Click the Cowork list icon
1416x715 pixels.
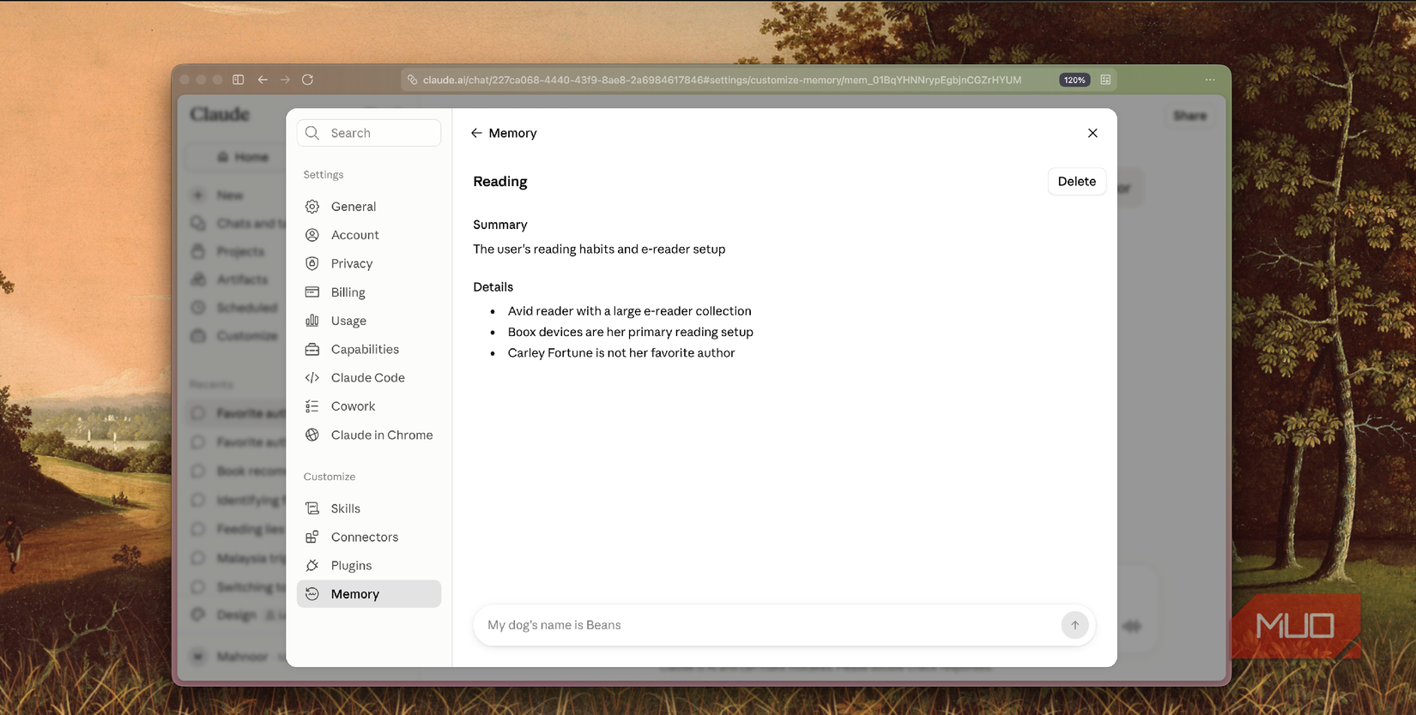click(312, 406)
